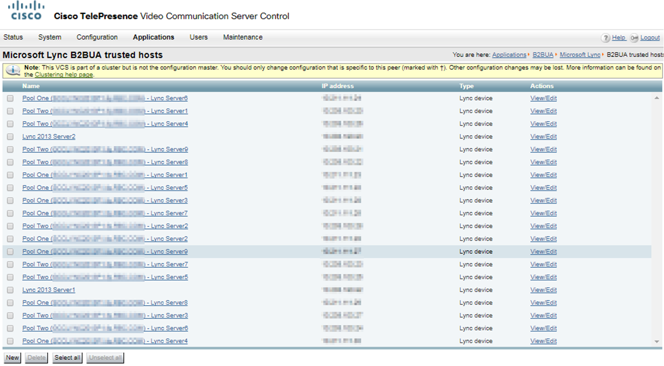Image resolution: width=664 pixels, height=366 pixels.
Task: Click the New button
Action: (x=12, y=358)
